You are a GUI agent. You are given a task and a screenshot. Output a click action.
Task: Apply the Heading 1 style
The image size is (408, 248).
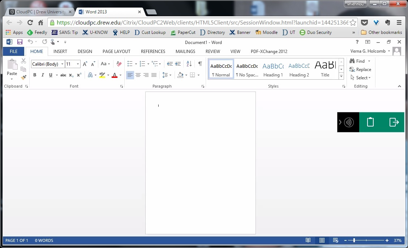(273, 70)
